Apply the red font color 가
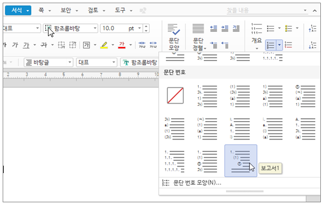 tap(122, 45)
